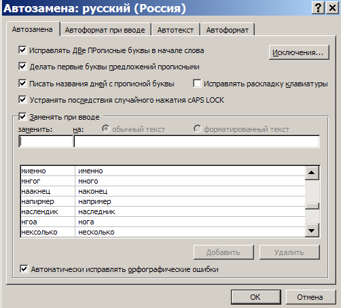Image resolution: width=341 pixels, height=308 pixels.
Task: Open the Автоформат при вводе tab
Action: tap(105, 30)
